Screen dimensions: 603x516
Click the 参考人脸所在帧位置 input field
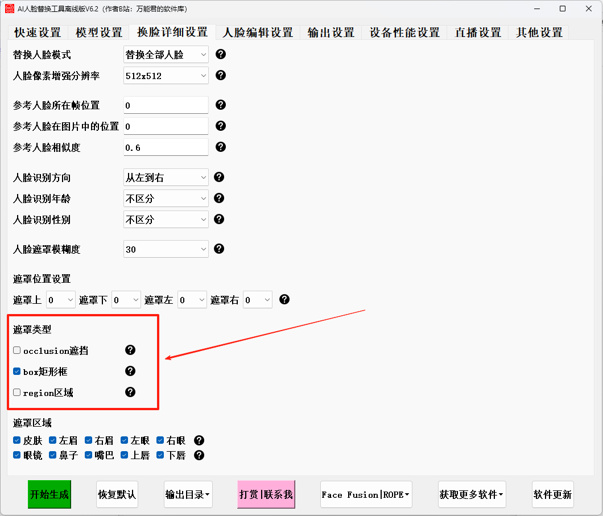(166, 105)
